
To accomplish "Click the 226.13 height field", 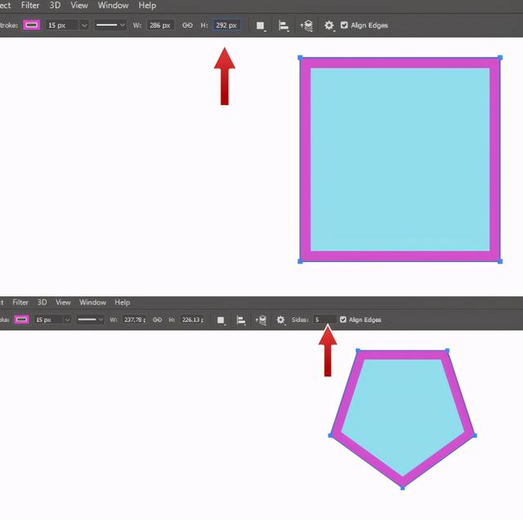I will coord(192,320).
